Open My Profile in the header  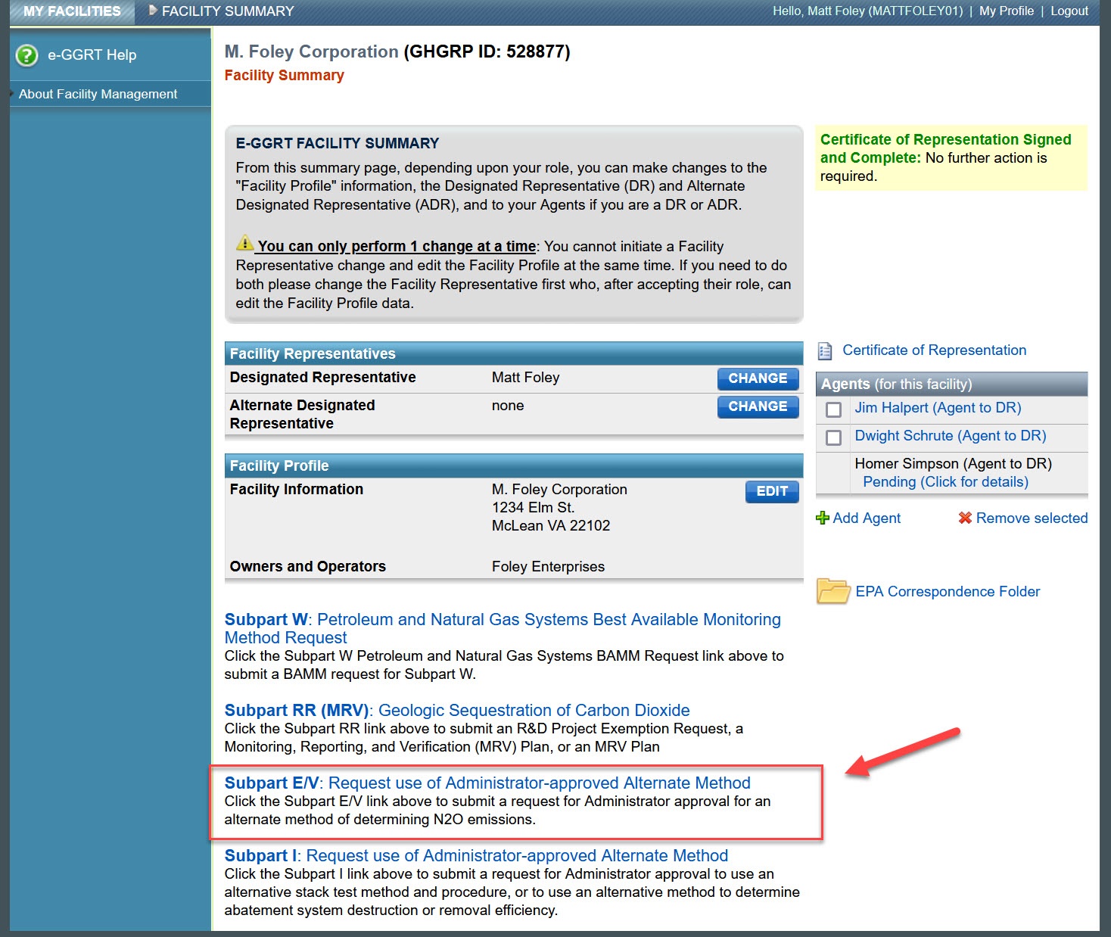(1006, 11)
